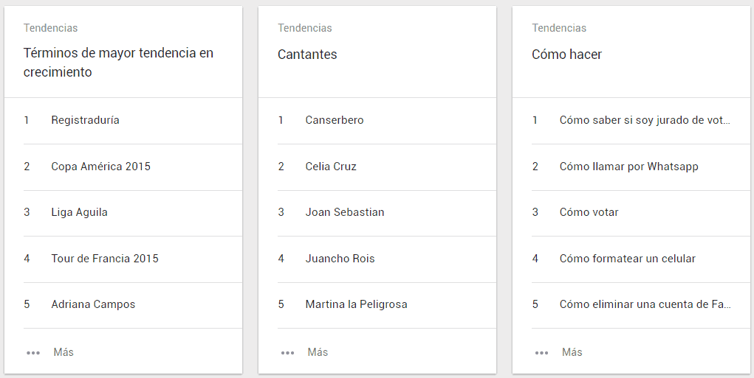Image resolution: width=754 pixels, height=378 pixels.
Task: Expand Más in Cómo hacer card
Action: (x=572, y=352)
